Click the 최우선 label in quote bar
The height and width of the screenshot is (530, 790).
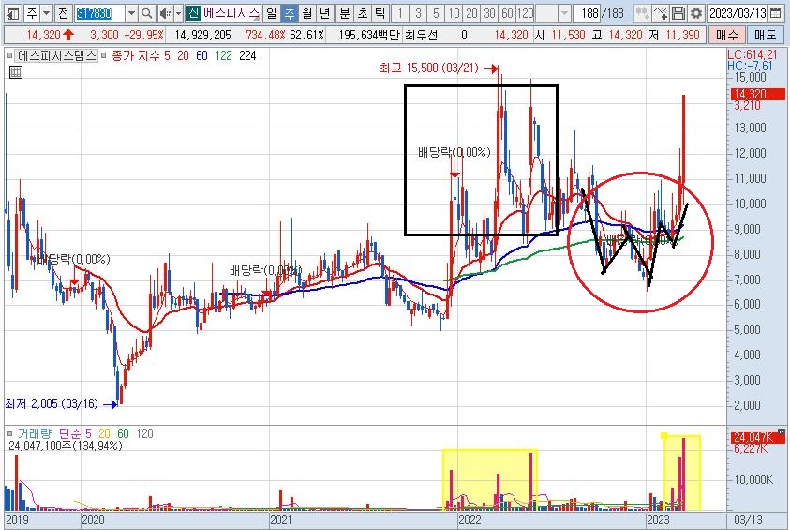pos(421,36)
